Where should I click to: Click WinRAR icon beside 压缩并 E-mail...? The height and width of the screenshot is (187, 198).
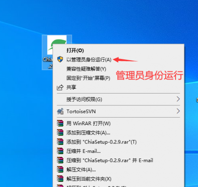point(60,151)
